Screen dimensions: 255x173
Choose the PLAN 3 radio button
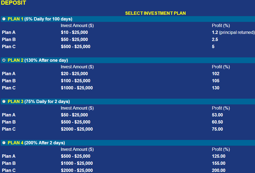[x=4, y=101]
